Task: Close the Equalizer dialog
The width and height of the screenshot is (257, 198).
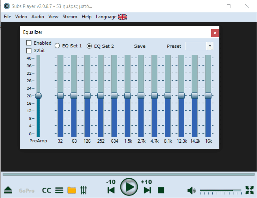Action: [215, 33]
